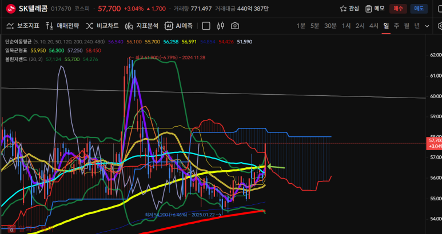Open AI예측 prediction tool
This screenshot has width=442, height=234.
click(x=179, y=26)
